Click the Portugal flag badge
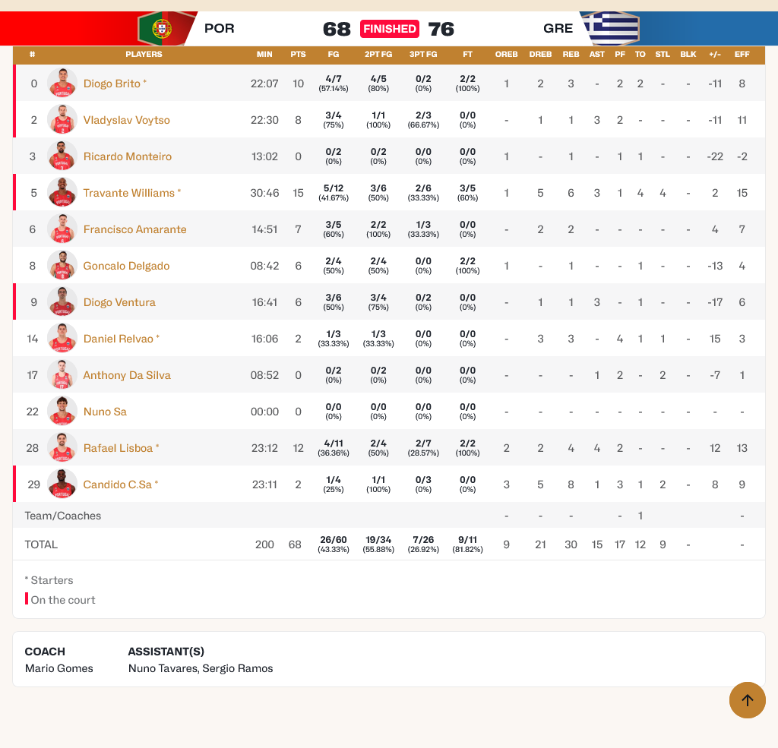The image size is (778, 748). click(162, 29)
